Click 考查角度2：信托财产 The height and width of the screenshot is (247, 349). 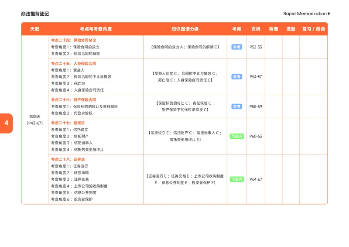coord(70,136)
